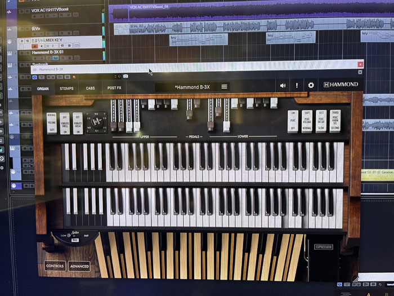
Task: Click the fourth upper drawbar
Action: point(137,127)
